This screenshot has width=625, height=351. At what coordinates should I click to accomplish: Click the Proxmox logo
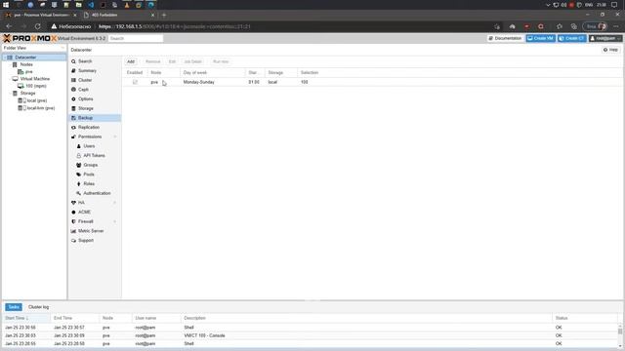coord(30,38)
